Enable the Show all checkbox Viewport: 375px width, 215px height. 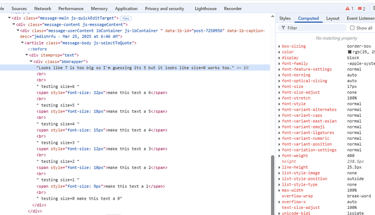(x=352, y=28)
